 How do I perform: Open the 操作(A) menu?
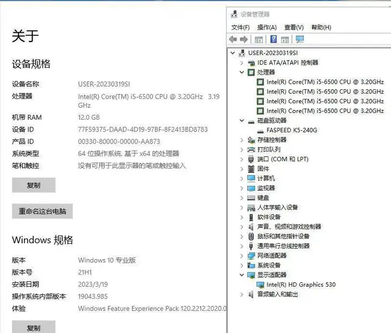[267, 27]
